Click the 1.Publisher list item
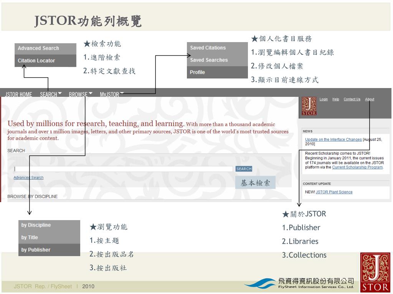393x294 pixels. [301, 227]
